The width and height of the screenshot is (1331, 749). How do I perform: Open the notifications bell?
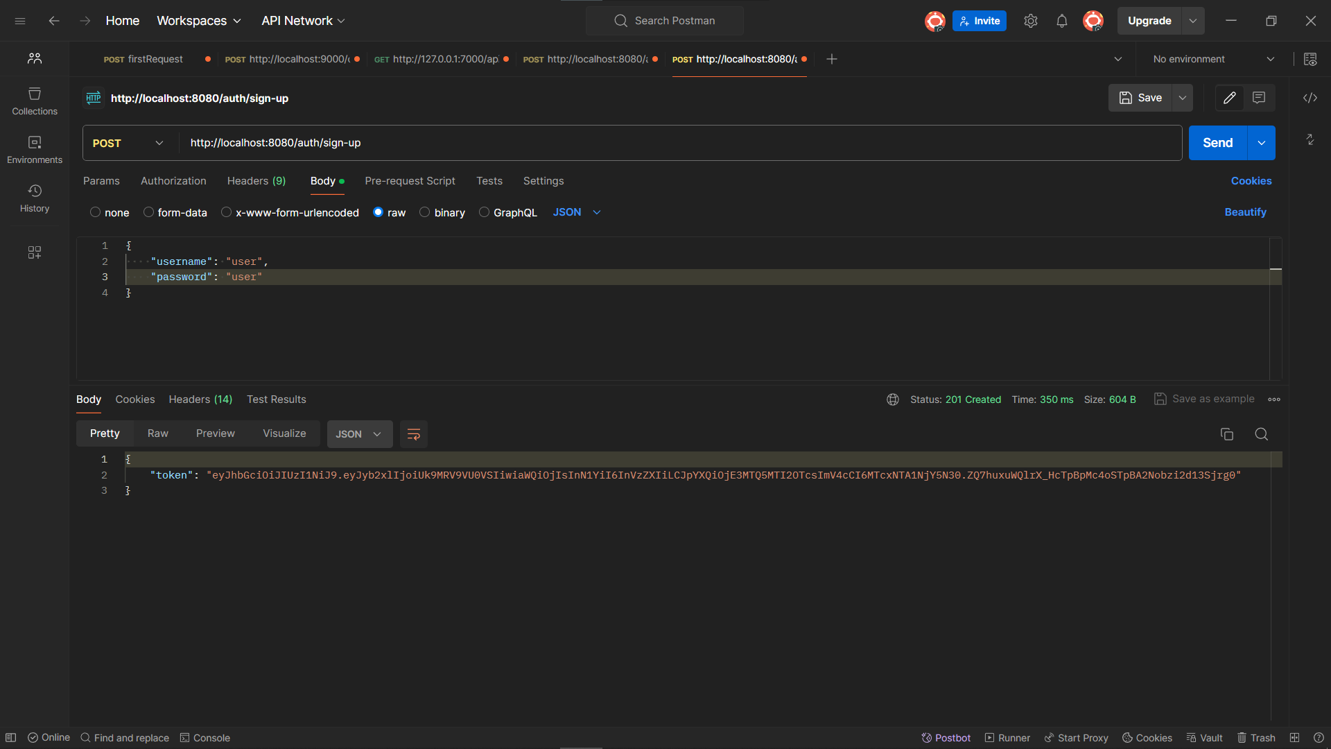click(x=1062, y=21)
